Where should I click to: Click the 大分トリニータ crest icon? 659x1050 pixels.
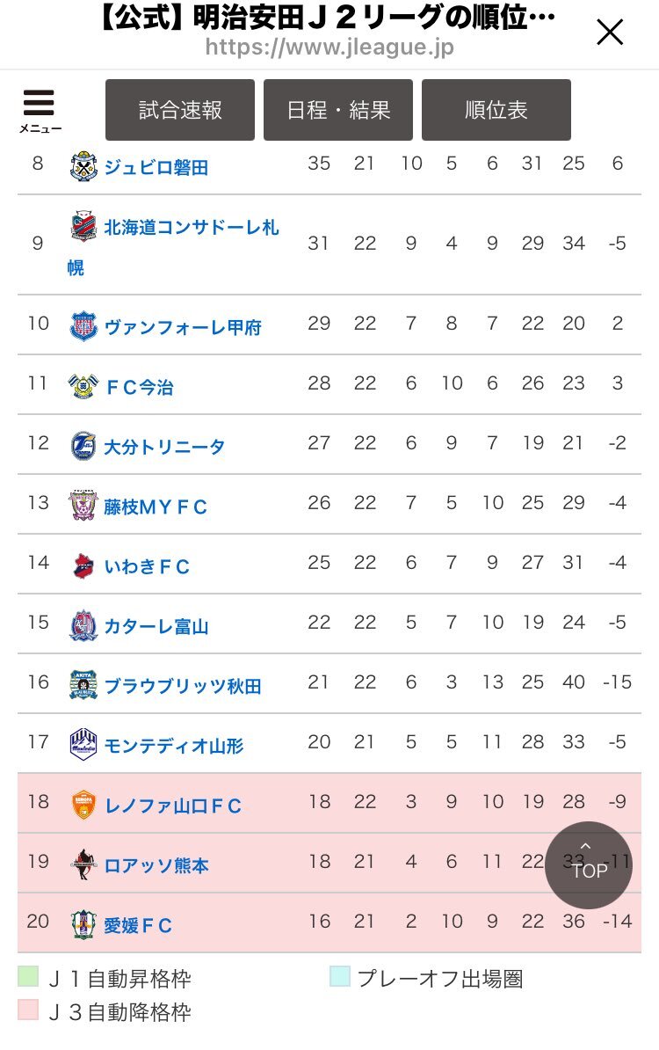click(83, 446)
